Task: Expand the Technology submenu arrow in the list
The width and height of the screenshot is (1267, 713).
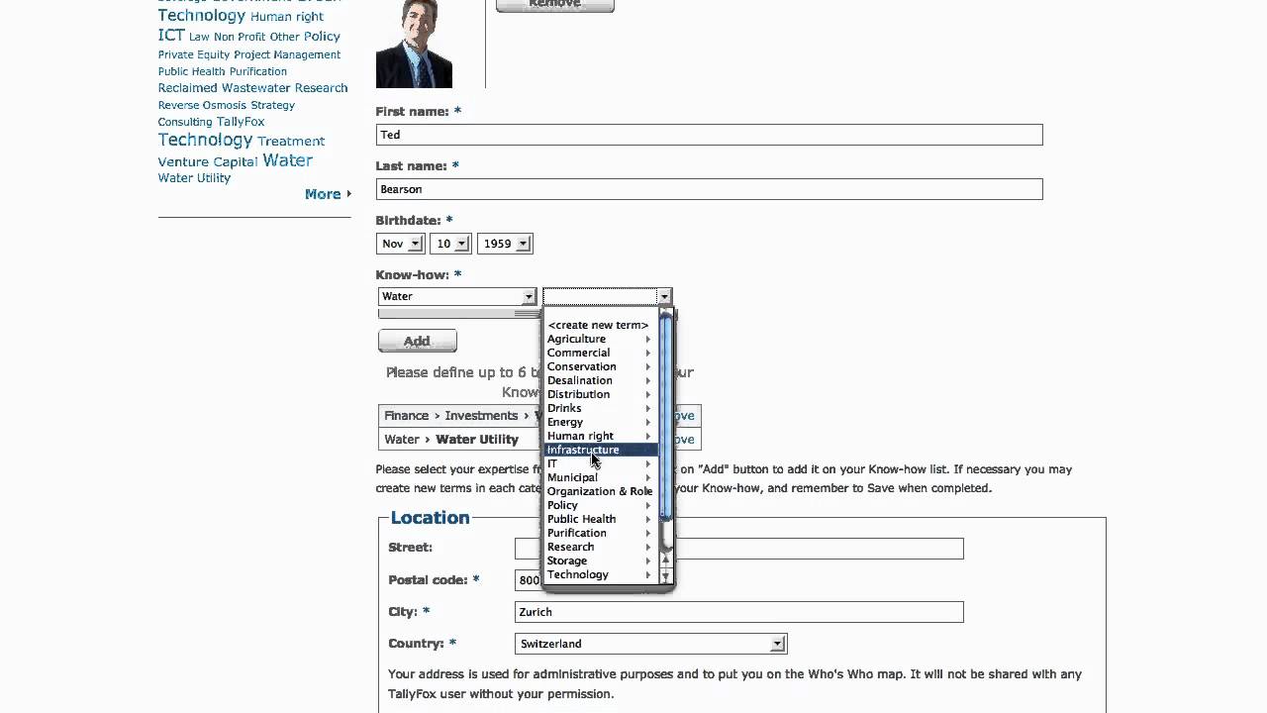Action: pyautogui.click(x=648, y=574)
